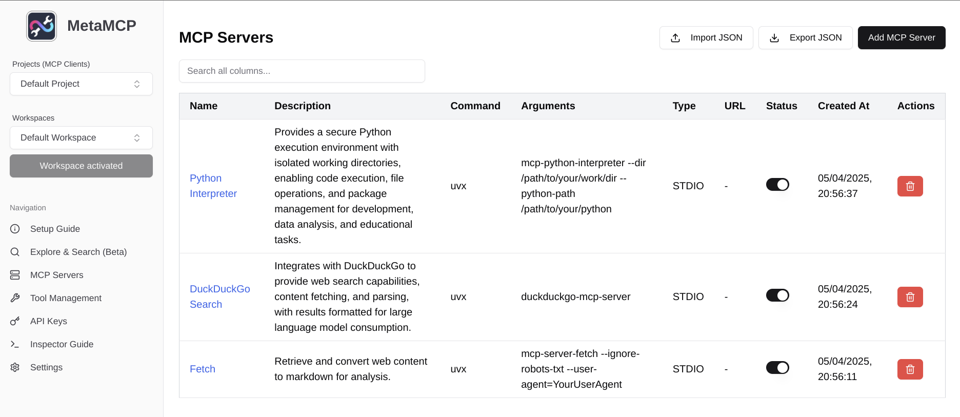
Task: Open Setup Guide in navigation
Action: point(55,229)
